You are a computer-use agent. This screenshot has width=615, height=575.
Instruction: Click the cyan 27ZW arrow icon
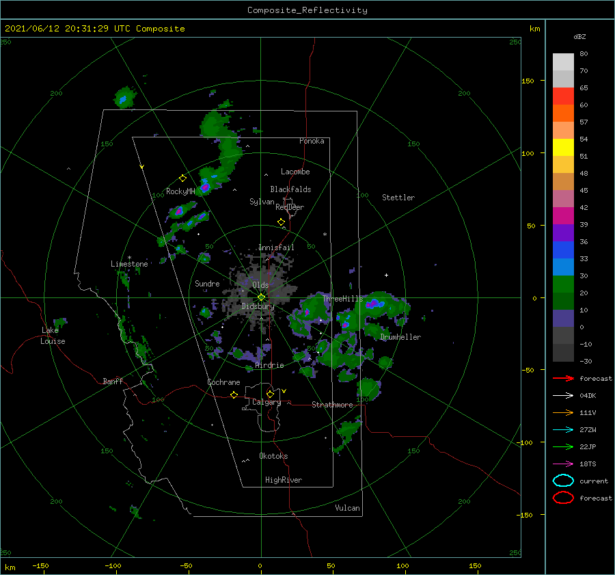563,430
